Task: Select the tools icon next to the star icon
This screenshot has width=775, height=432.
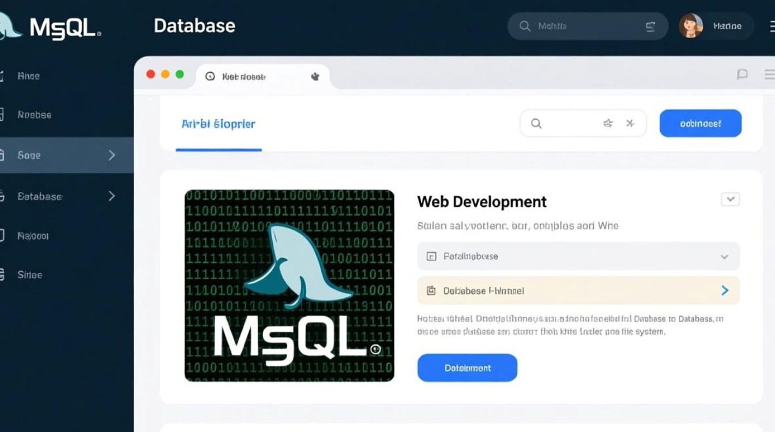Action: pos(630,123)
